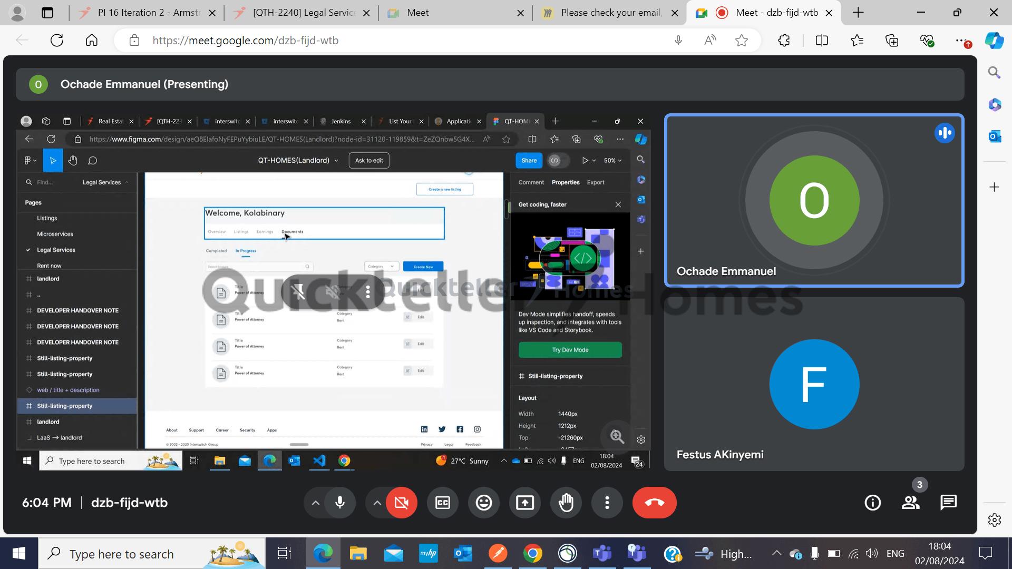
Task: Show the participants list
Action: tap(910, 503)
